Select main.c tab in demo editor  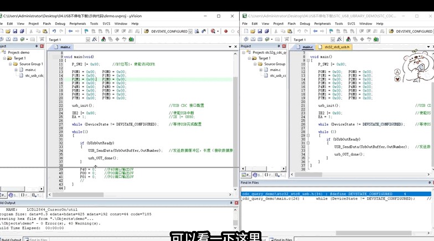tap(63, 47)
